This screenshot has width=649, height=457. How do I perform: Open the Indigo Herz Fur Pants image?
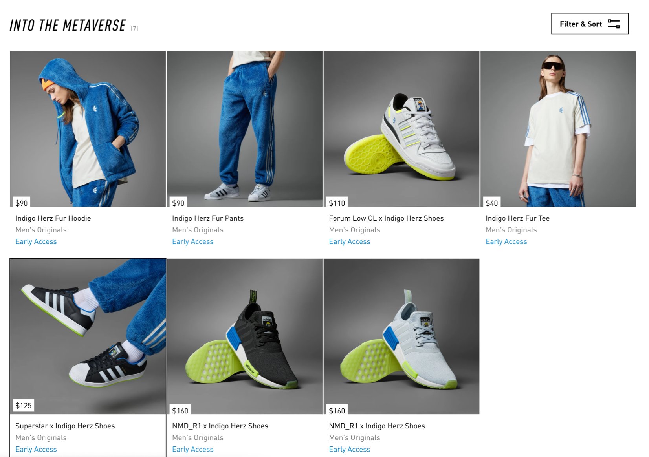tap(244, 128)
